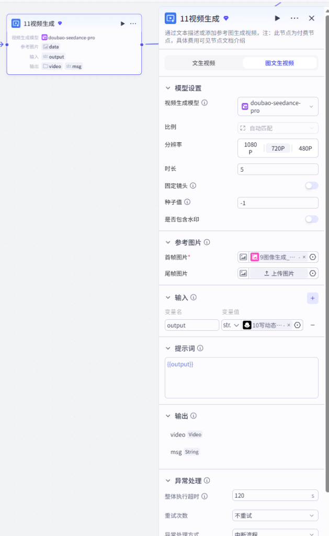Click the variable picker icon for 尾帧图片

[313, 273]
